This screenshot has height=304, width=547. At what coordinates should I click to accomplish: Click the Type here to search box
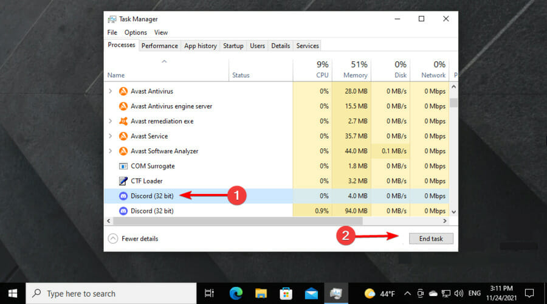coord(111,294)
